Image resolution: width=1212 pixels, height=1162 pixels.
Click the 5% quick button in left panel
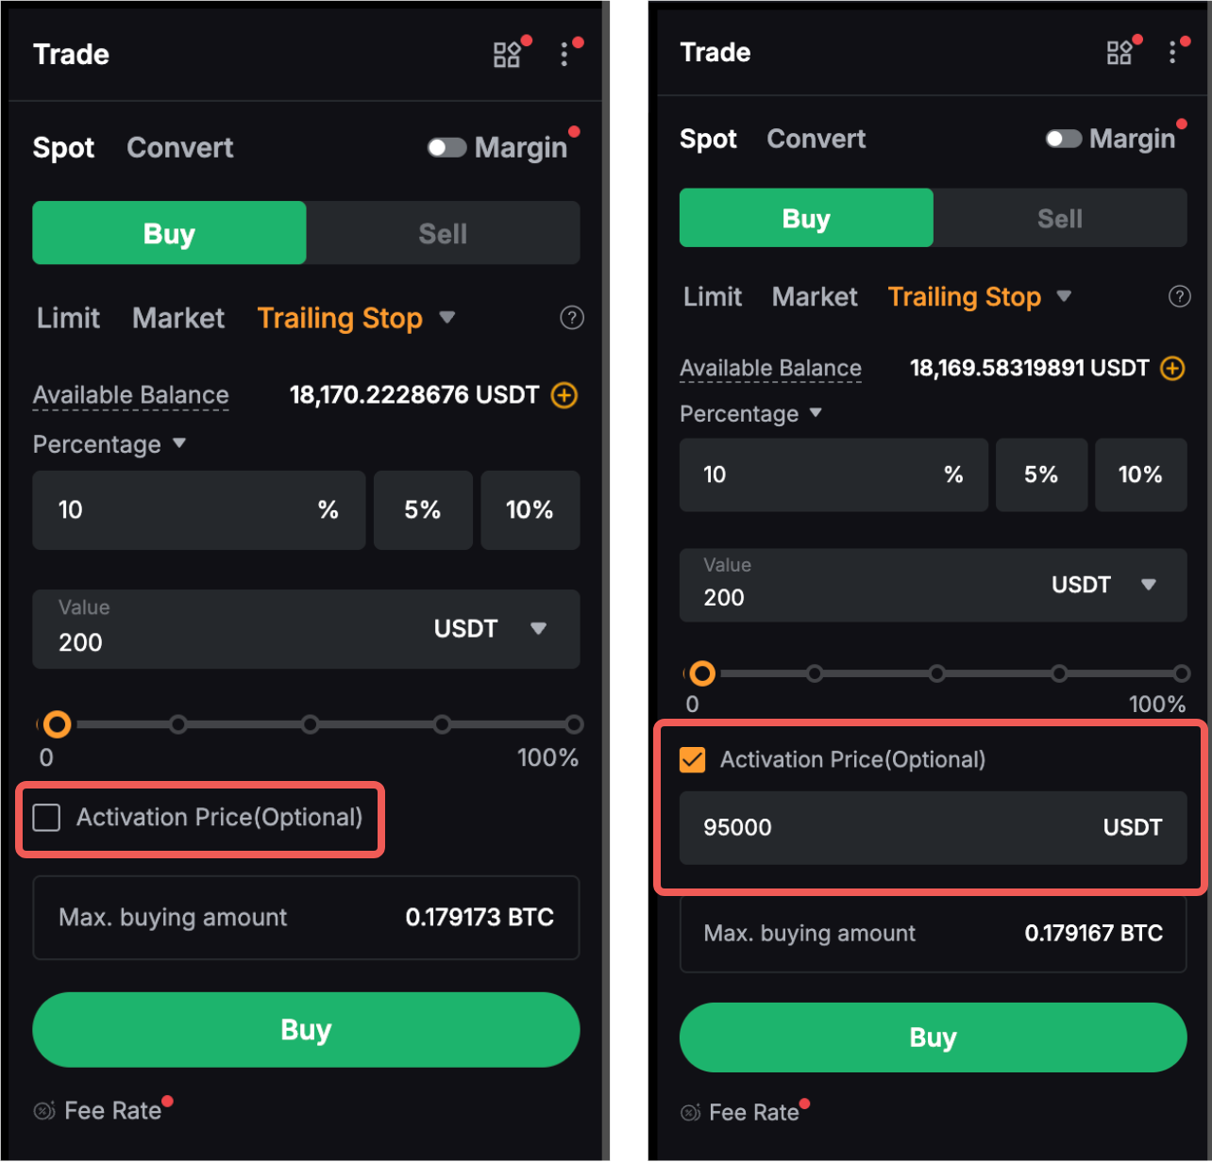(422, 510)
